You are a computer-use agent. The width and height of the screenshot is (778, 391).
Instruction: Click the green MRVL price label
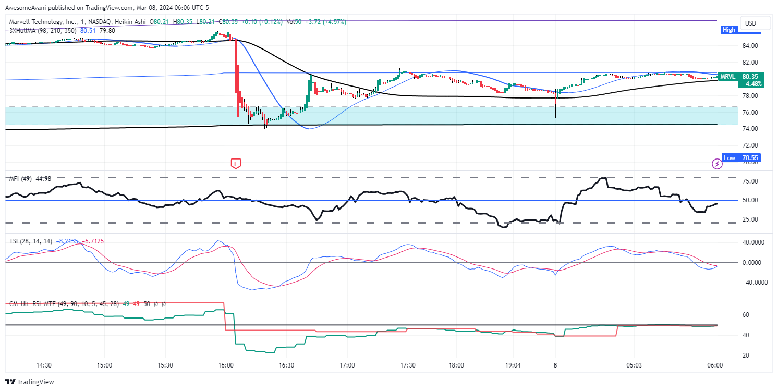(x=741, y=80)
